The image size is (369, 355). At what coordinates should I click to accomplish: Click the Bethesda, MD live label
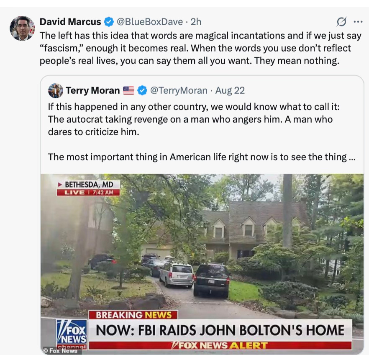[88, 188]
